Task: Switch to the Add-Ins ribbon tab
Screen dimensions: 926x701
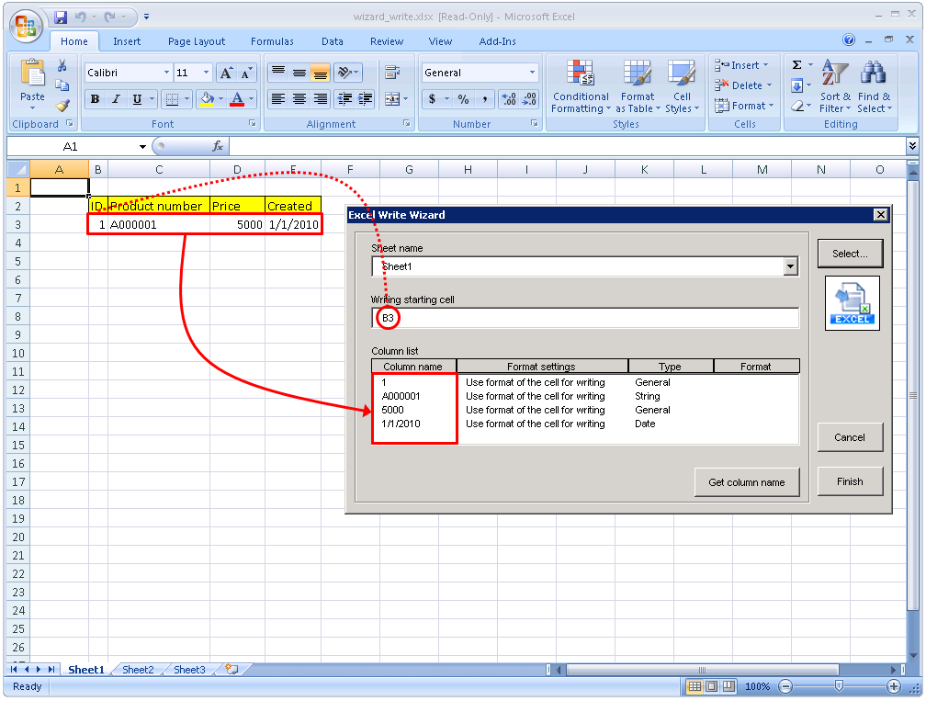Action: [497, 41]
